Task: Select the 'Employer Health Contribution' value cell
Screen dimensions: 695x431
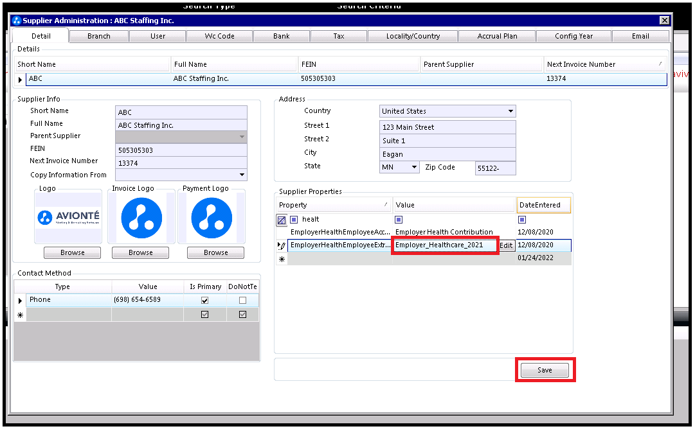Action: click(453, 232)
